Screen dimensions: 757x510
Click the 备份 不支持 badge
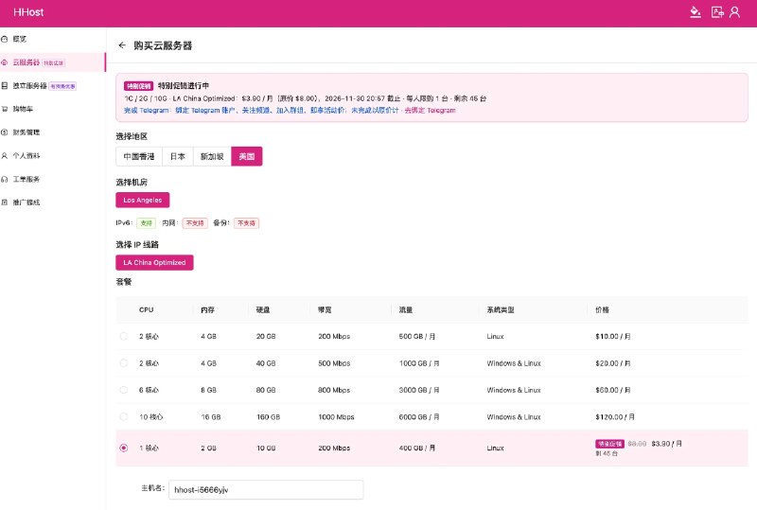point(247,223)
